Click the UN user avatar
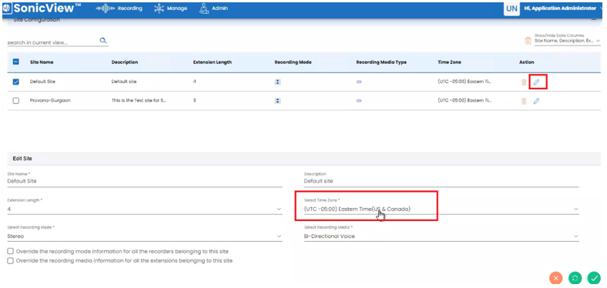 point(511,8)
